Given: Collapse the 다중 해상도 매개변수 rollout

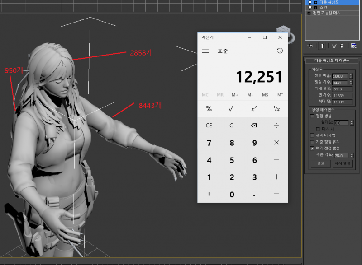Looking at the screenshot, I should coord(308,61).
